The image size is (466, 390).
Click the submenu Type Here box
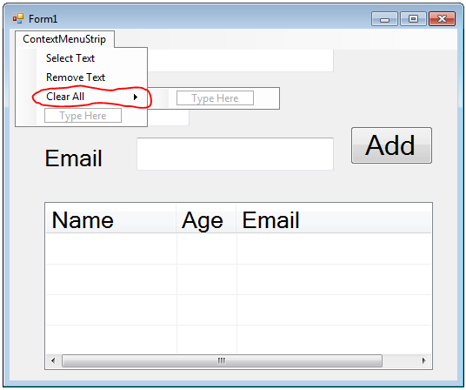pyautogui.click(x=215, y=98)
